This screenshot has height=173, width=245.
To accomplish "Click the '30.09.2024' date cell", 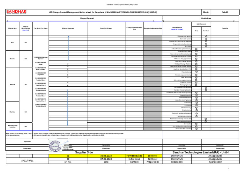I will 106,156.
